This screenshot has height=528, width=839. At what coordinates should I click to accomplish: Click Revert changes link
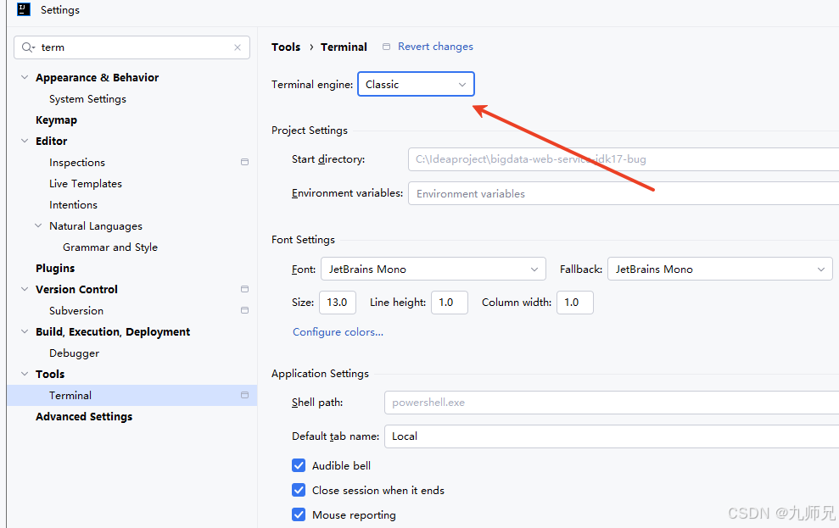tap(435, 47)
